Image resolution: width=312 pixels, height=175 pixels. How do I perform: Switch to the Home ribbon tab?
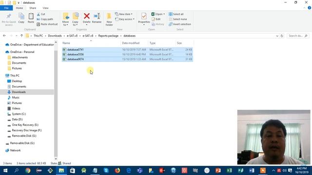tap(19, 8)
